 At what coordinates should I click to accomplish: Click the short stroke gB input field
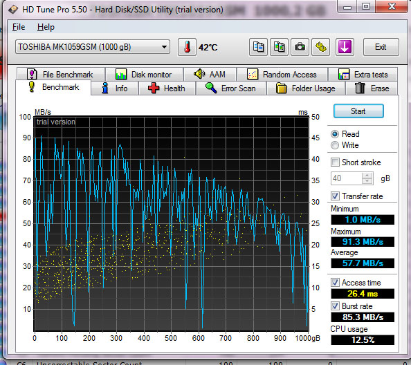coord(346,178)
